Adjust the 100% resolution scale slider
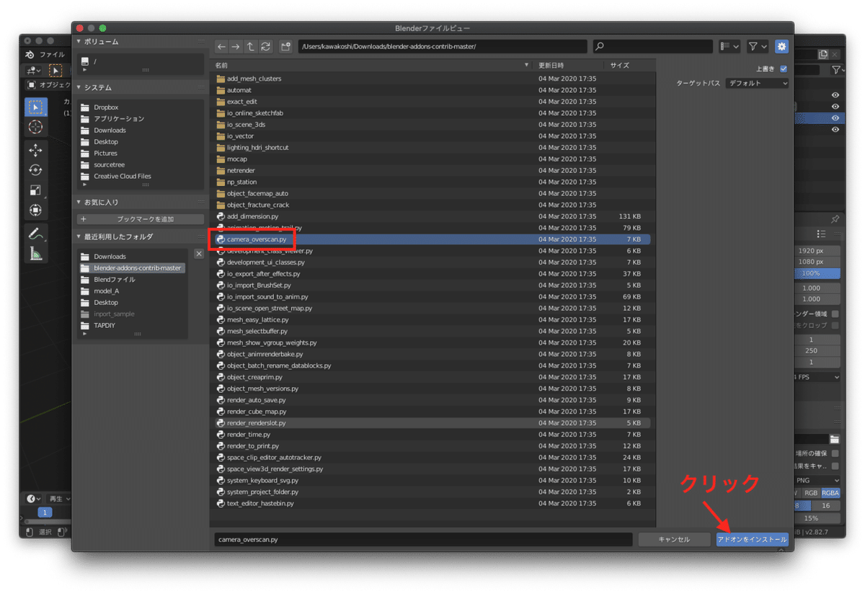The width and height of the screenshot is (865, 594). coord(817,274)
